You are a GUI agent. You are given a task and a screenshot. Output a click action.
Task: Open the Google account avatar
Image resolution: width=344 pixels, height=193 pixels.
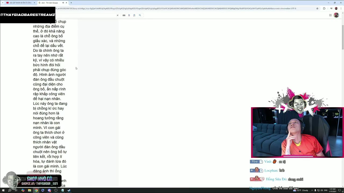[336, 15]
